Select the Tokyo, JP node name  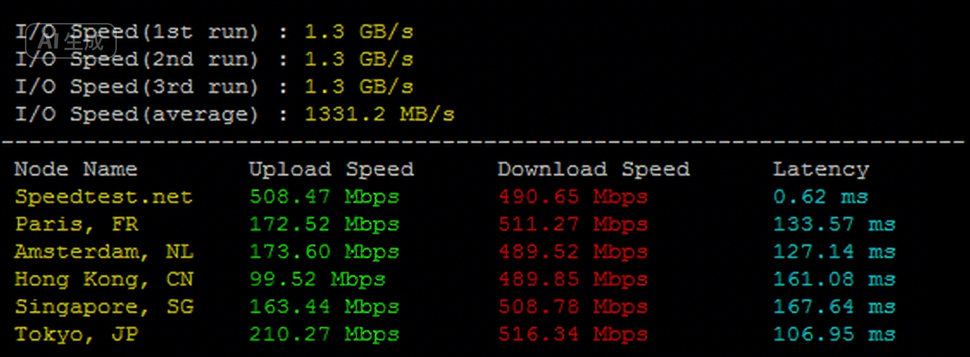pos(76,334)
